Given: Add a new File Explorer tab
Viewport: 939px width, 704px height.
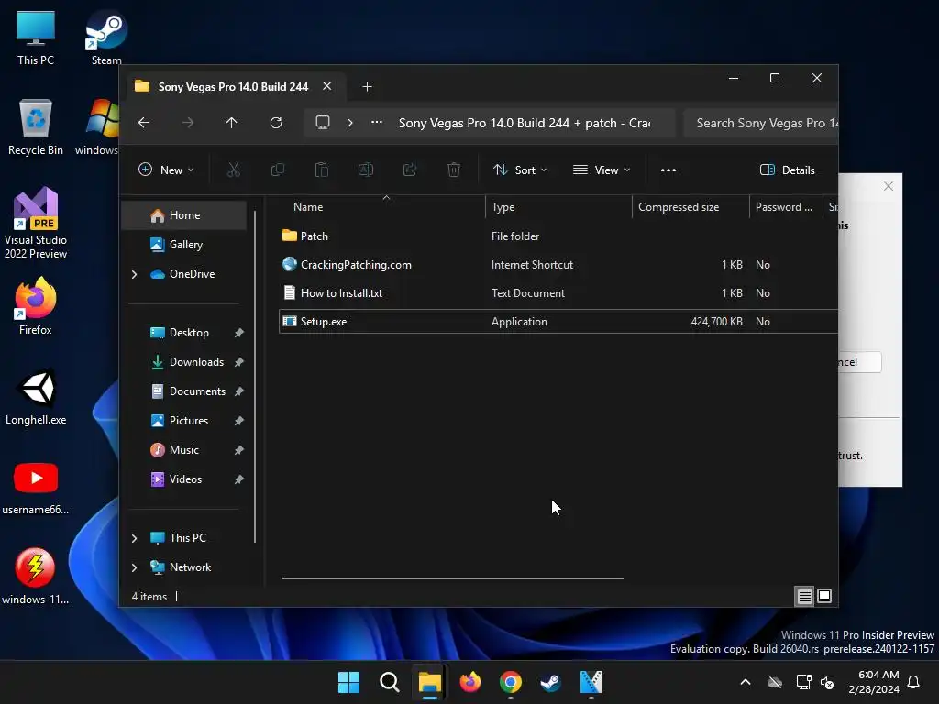Looking at the screenshot, I should coord(367,87).
